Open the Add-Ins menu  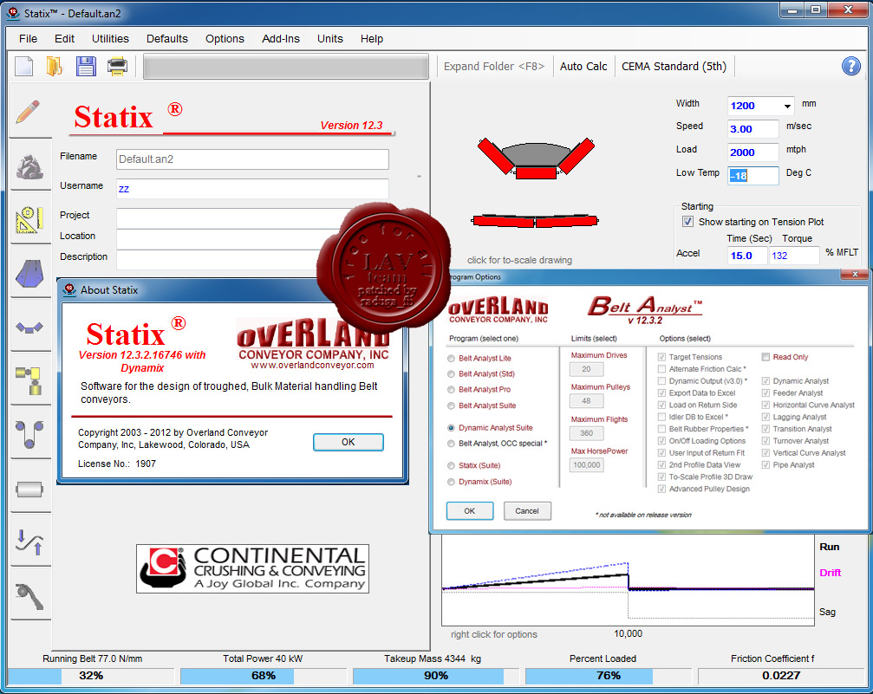(281, 38)
